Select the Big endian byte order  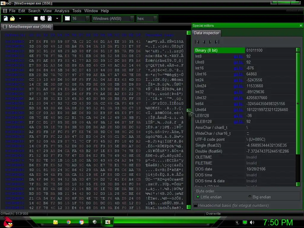click(x=259, y=197)
